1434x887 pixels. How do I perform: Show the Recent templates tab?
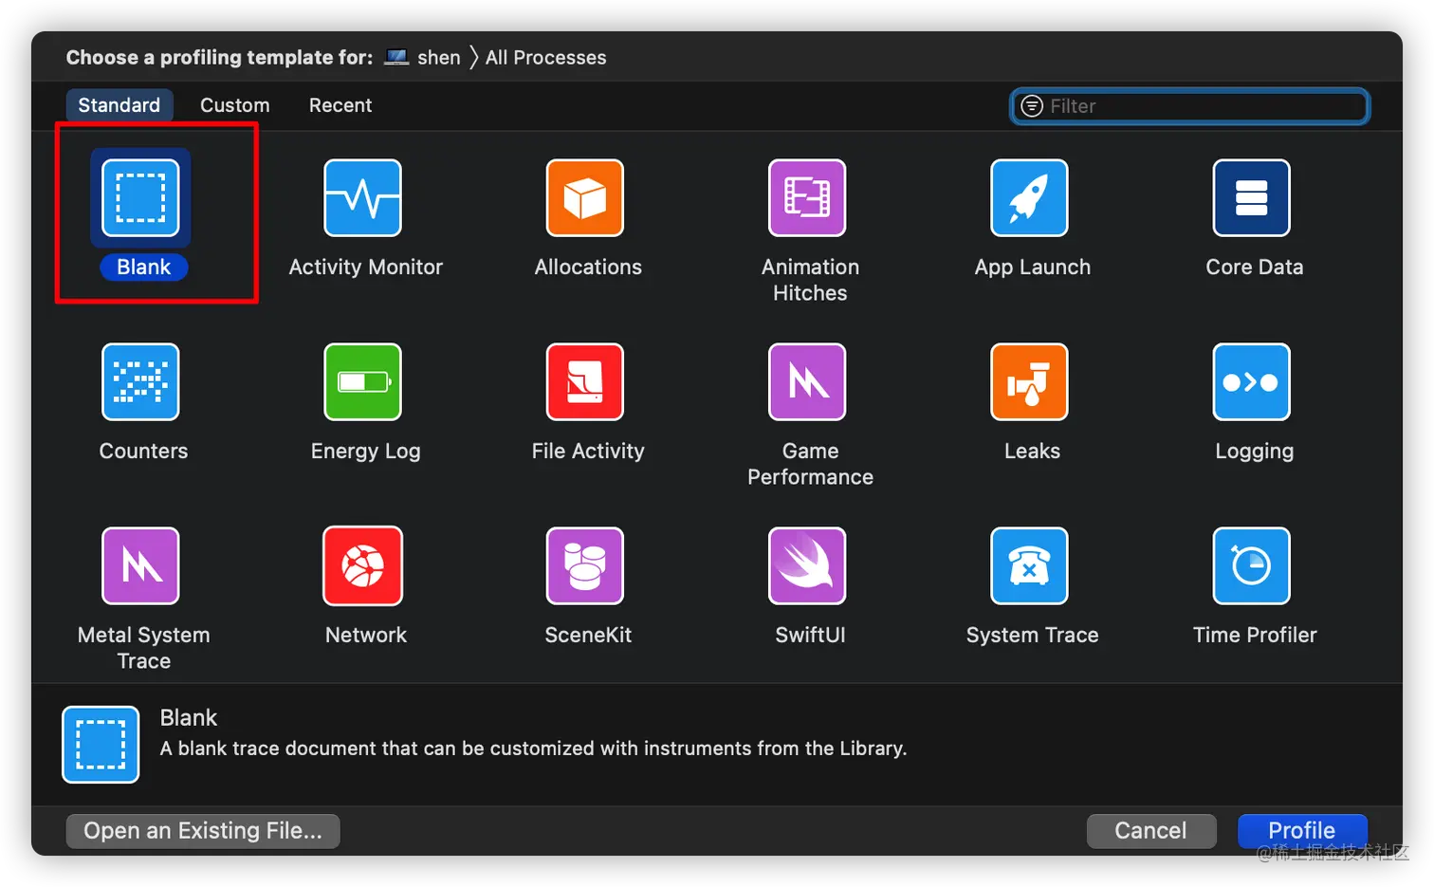340,105
